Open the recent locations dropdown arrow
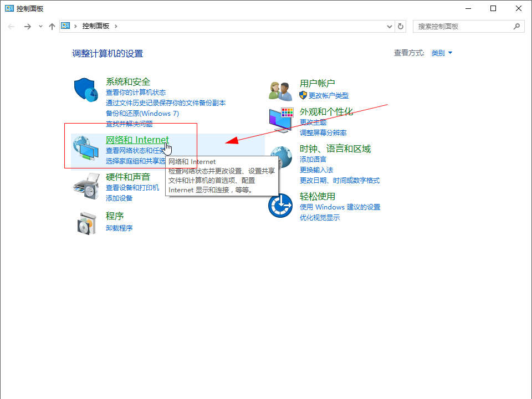 (x=40, y=26)
